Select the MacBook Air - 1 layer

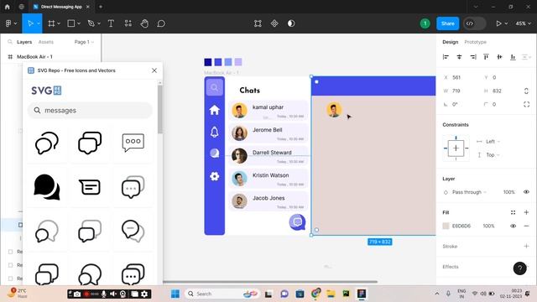[34, 56]
